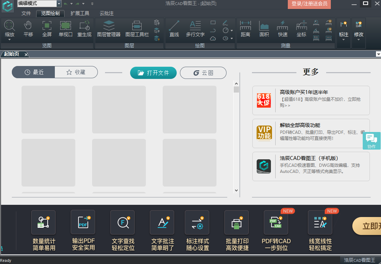Activate the 平移 pan hand tool
381x264 pixels.
[x=28, y=29]
